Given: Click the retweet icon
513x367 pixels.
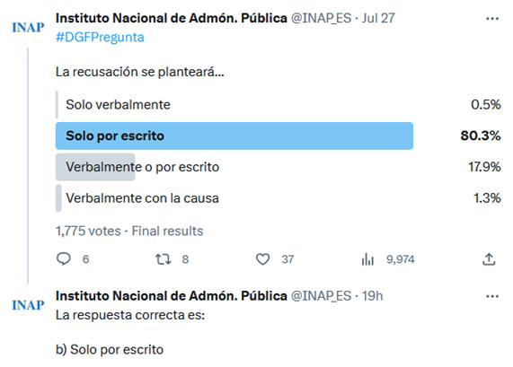Looking at the screenshot, I should (x=163, y=259).
